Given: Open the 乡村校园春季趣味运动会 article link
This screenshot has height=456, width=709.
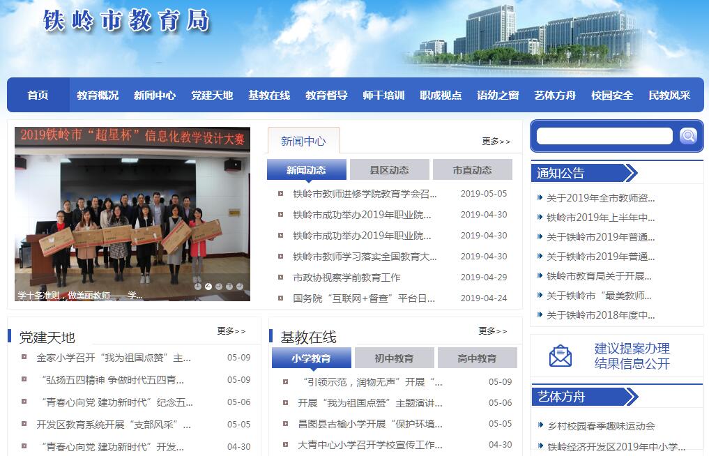Looking at the screenshot, I should pos(601,426).
